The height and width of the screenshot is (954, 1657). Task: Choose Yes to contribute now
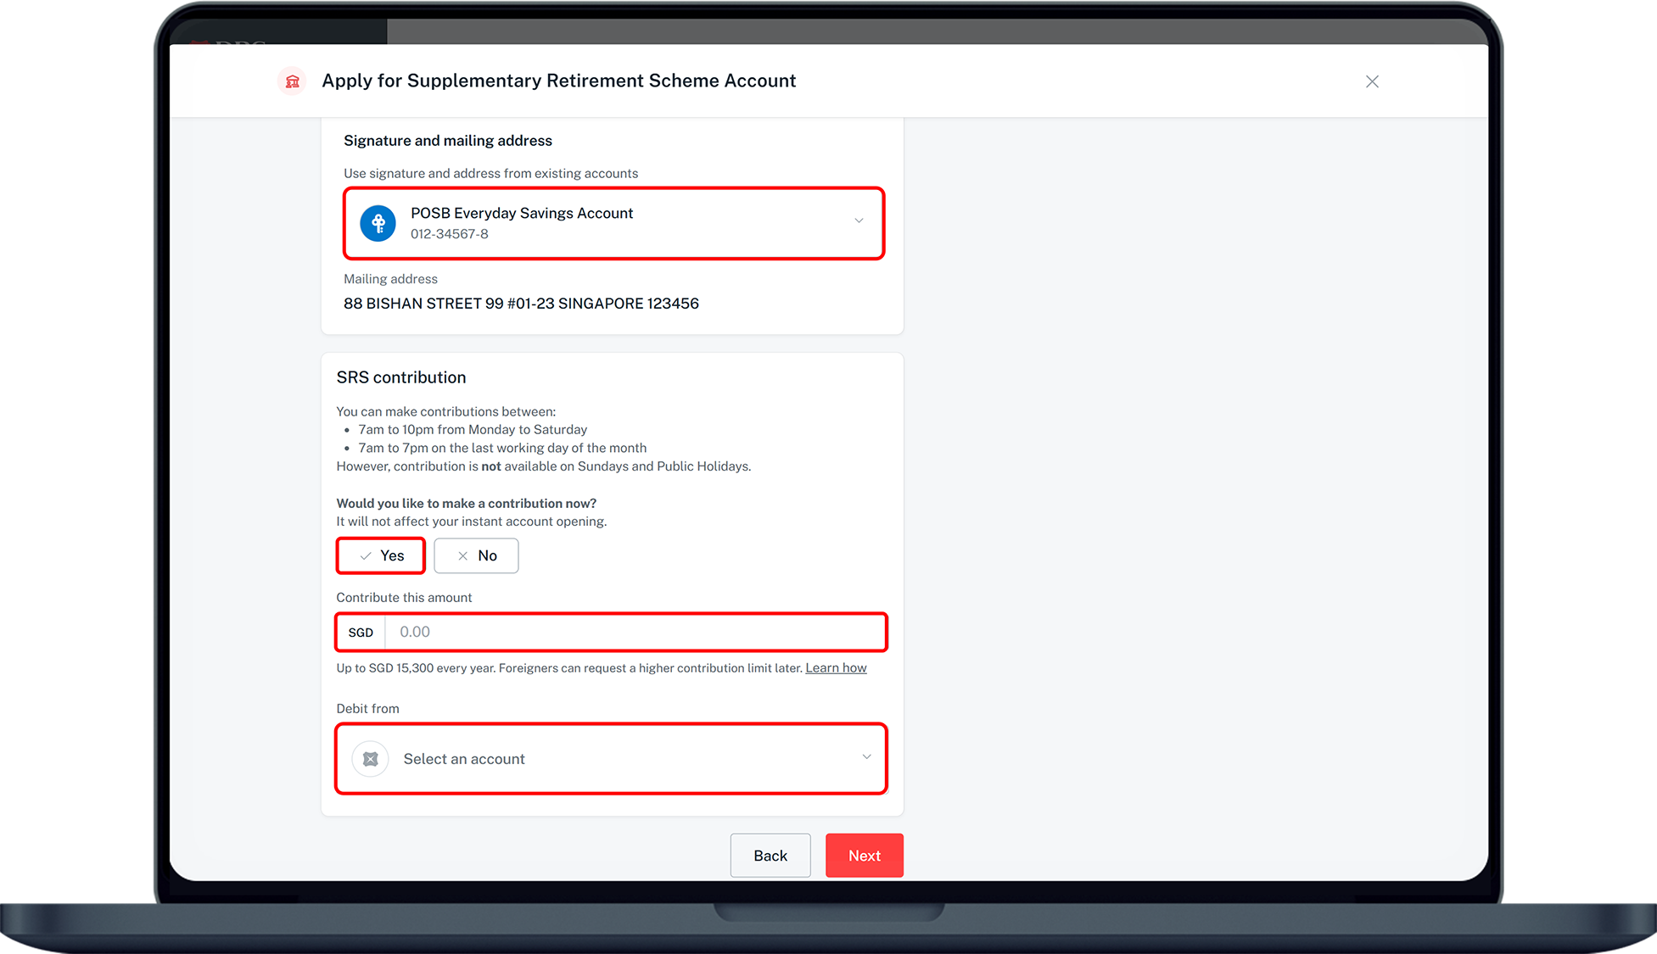click(381, 556)
